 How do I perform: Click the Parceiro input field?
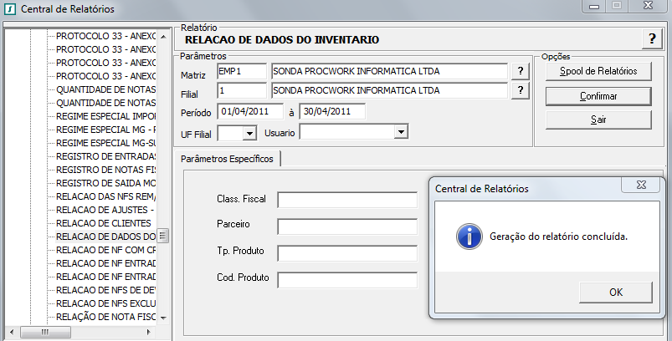click(347, 226)
